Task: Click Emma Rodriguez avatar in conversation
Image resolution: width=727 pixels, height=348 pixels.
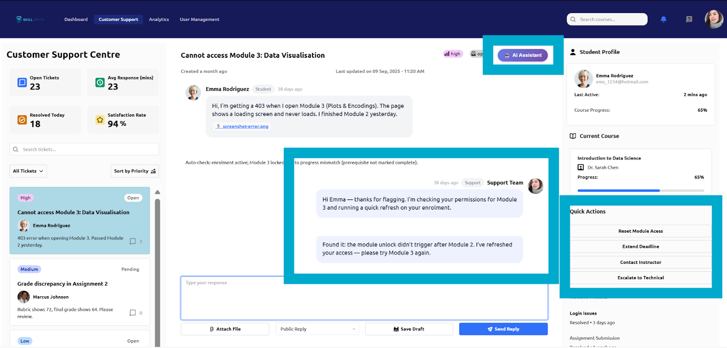Action: [x=193, y=92]
